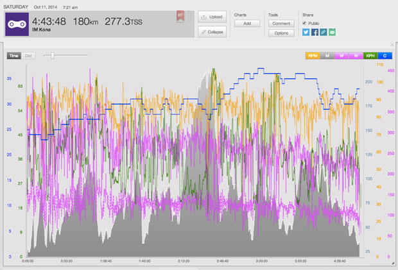Toggle the orange RPM cadence series
The image size is (398, 270).
click(313, 56)
